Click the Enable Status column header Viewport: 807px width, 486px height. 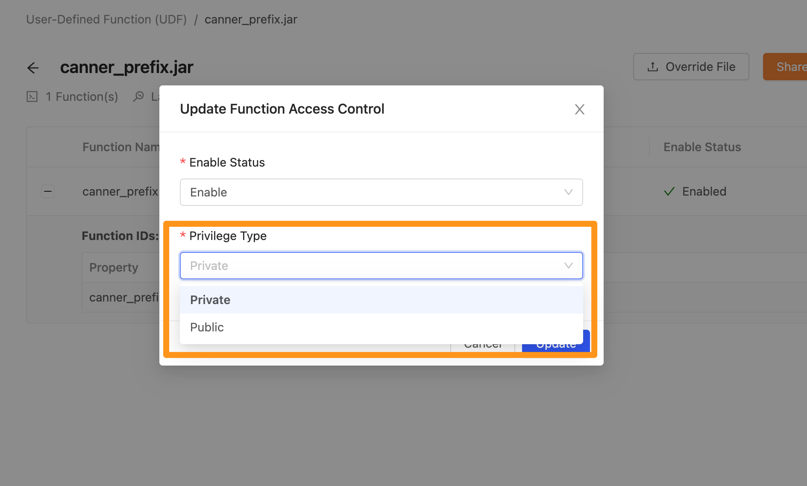702,147
